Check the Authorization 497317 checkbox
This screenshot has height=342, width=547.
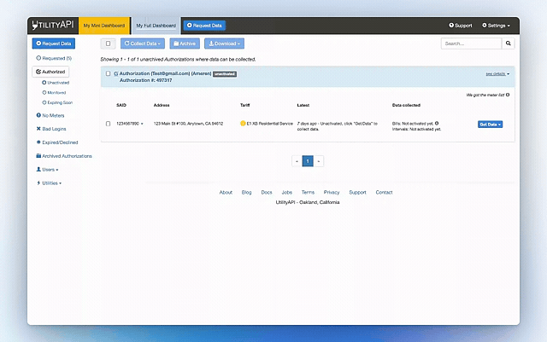(x=108, y=73)
